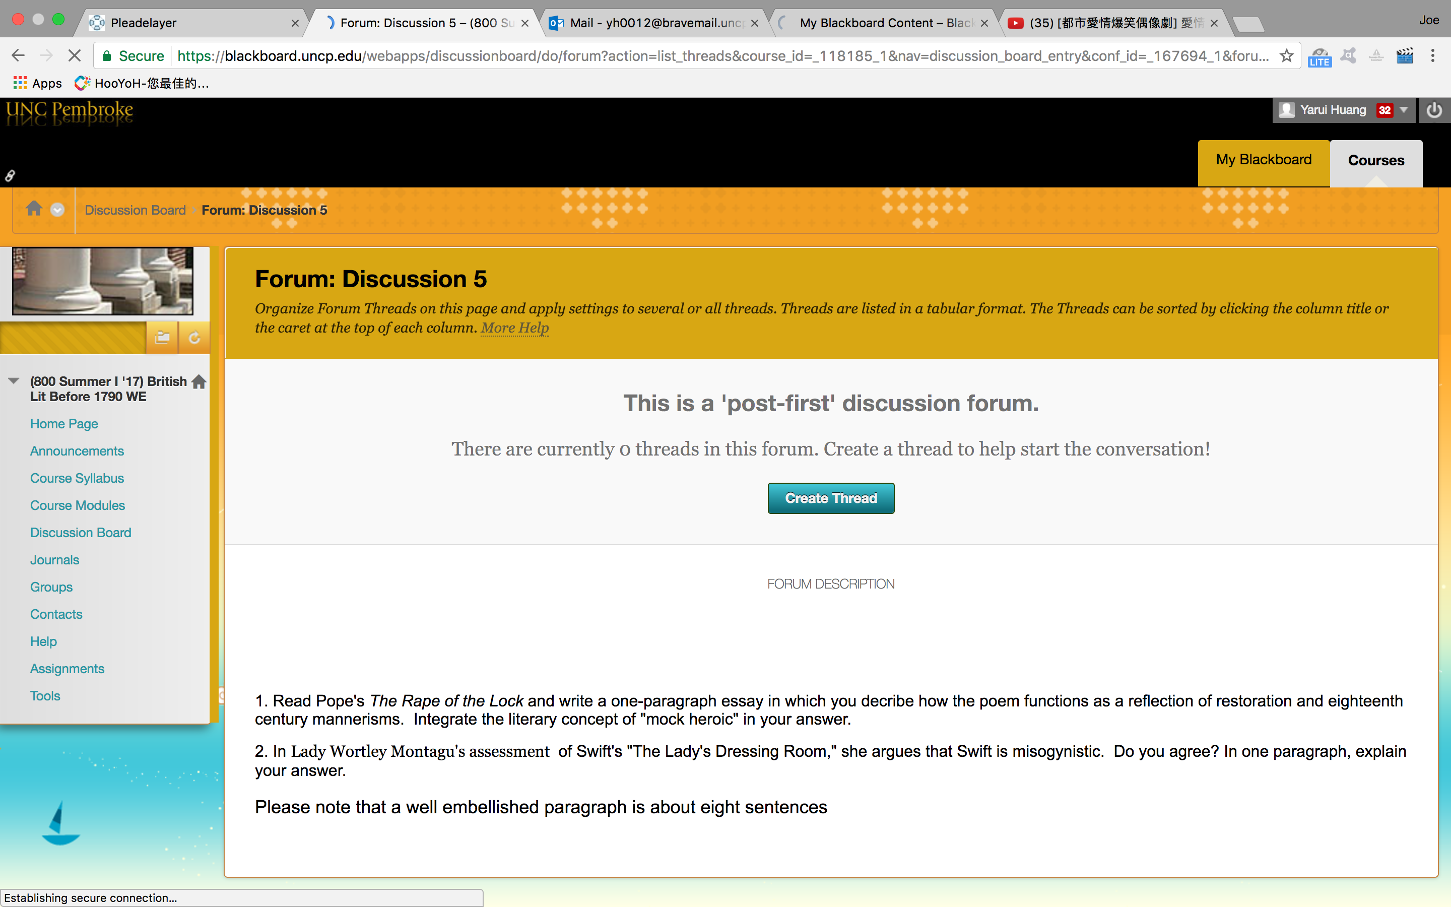Viewport: 1451px width, 907px height.
Task: Switch to the Mail browser tab
Action: point(653,23)
